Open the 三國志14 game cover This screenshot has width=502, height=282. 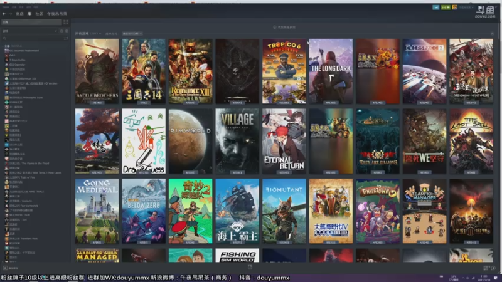coord(144,71)
